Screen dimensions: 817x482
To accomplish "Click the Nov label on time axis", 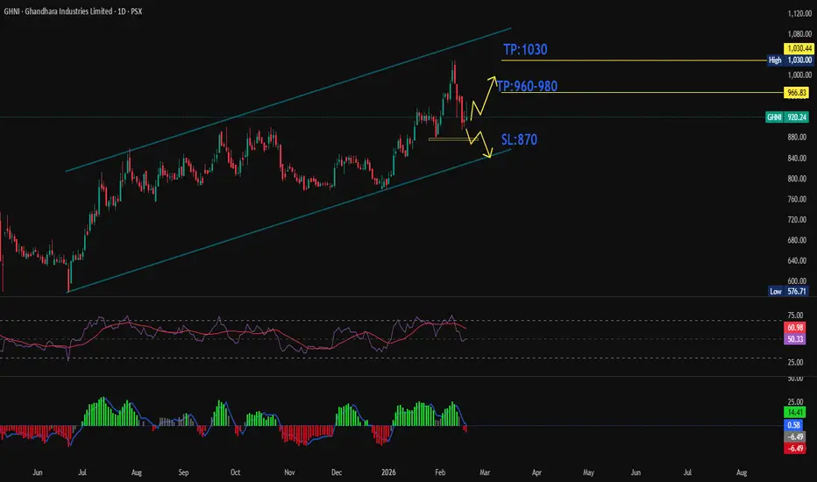I will point(289,472).
